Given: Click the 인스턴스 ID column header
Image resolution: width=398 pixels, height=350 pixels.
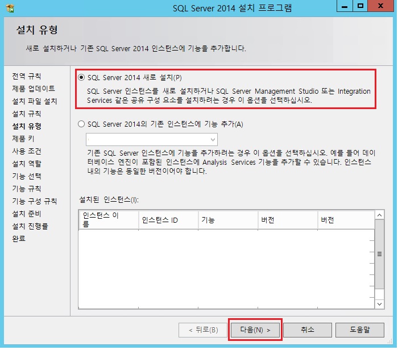Looking at the screenshot, I should click(x=168, y=220).
